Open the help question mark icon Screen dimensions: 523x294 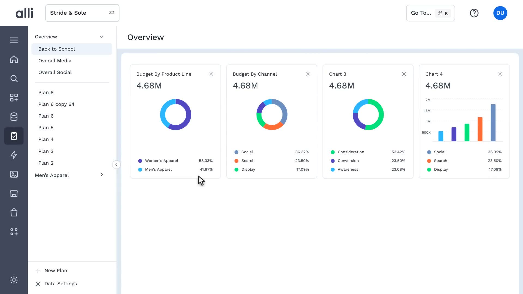click(x=474, y=13)
